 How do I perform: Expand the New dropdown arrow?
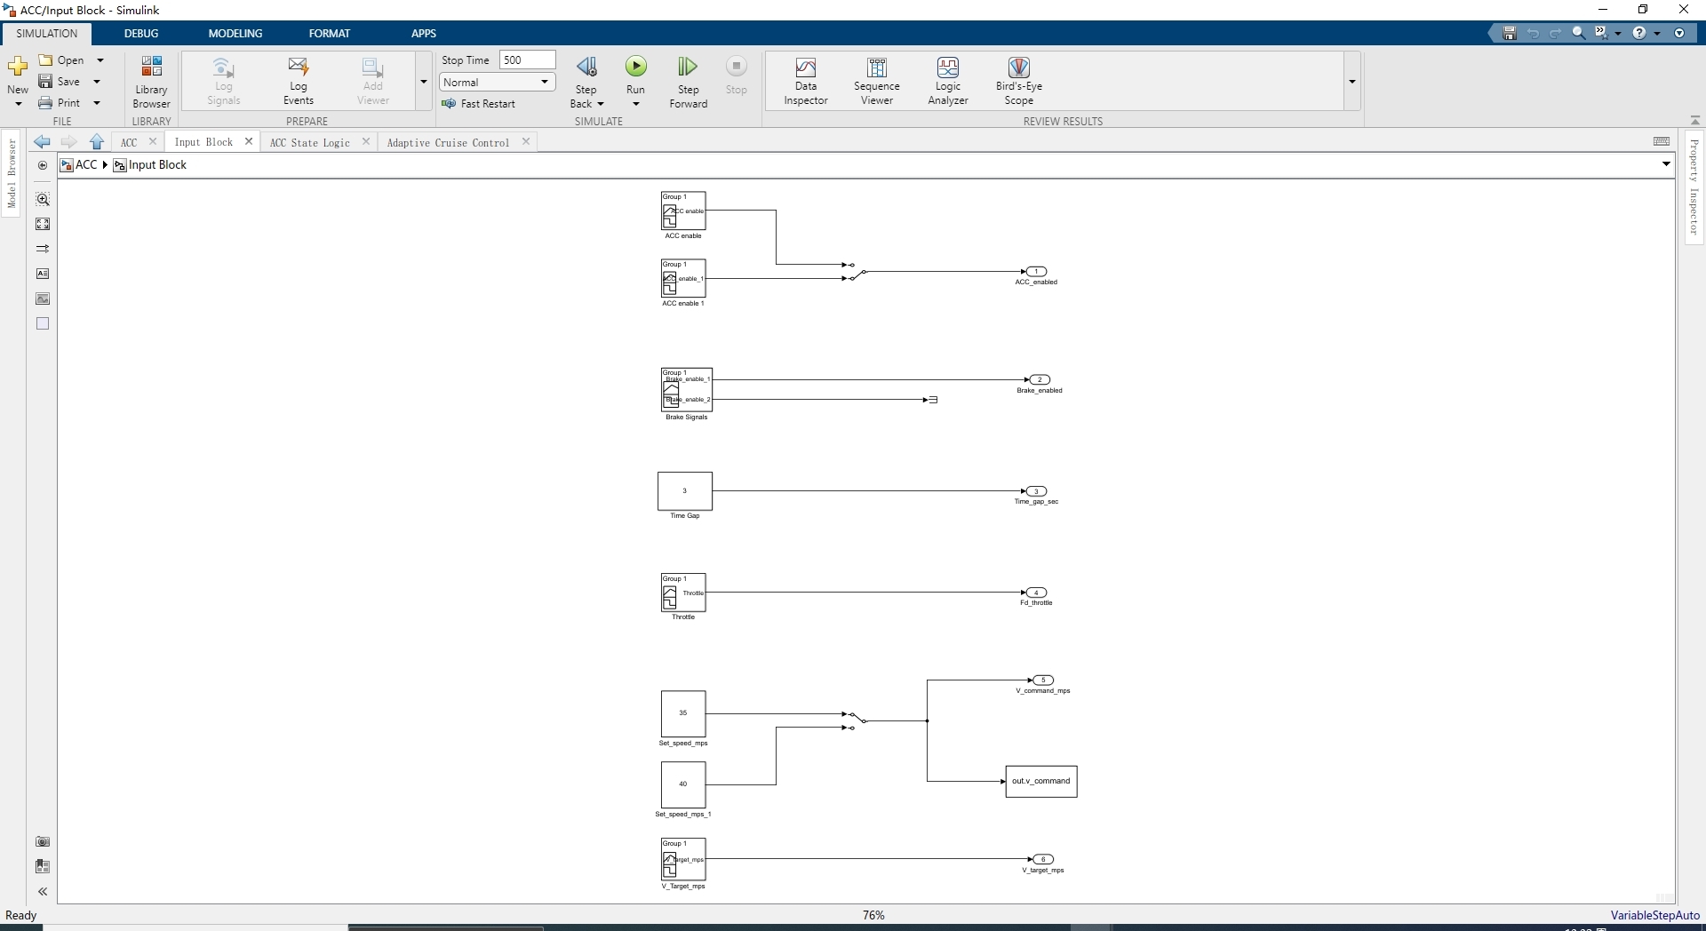click(18, 104)
